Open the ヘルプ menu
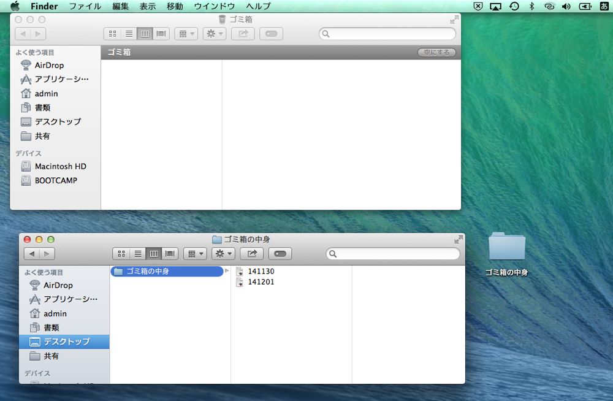Image resolution: width=613 pixels, height=401 pixels. point(259,6)
